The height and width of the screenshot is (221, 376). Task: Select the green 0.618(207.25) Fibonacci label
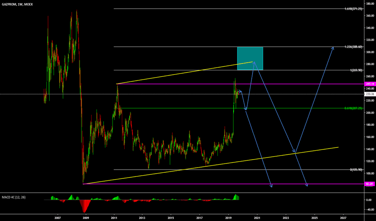pyautogui.click(x=353, y=108)
